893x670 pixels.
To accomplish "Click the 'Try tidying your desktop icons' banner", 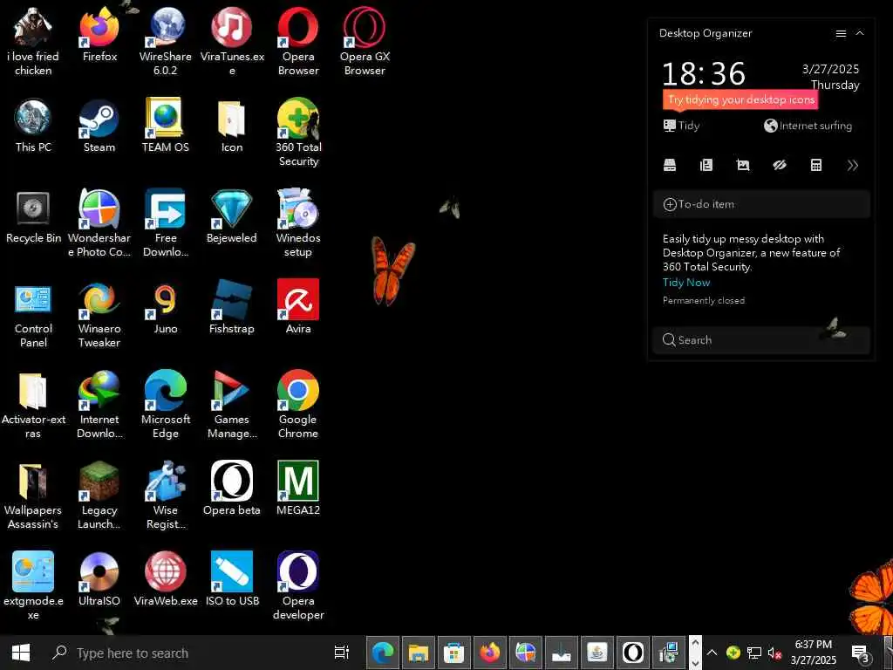I will 740,99.
